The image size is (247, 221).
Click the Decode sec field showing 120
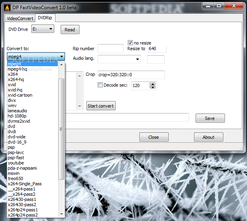click(x=141, y=85)
